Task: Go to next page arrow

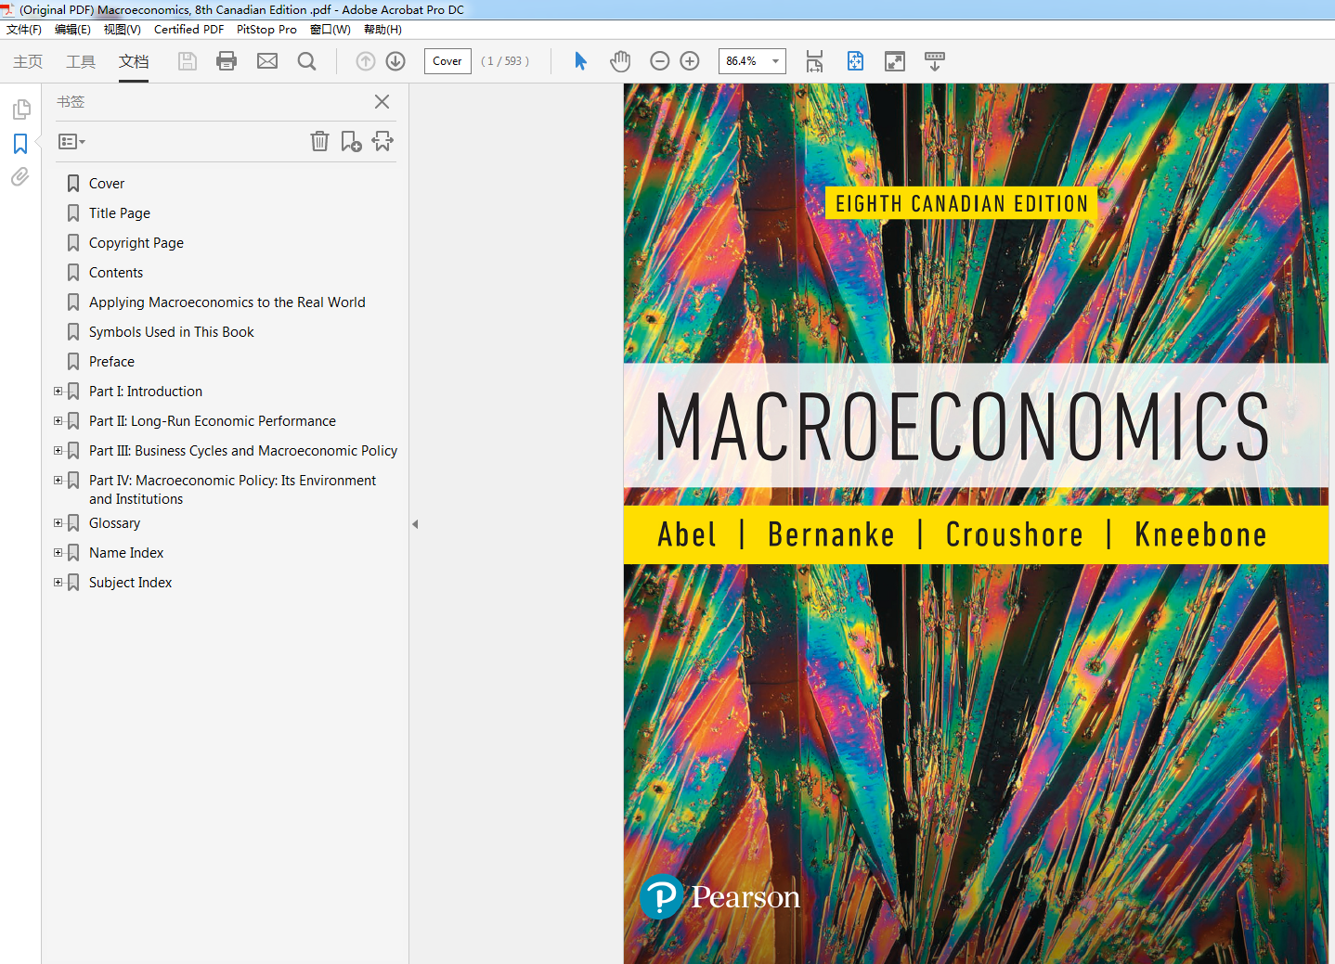Action: (x=395, y=61)
